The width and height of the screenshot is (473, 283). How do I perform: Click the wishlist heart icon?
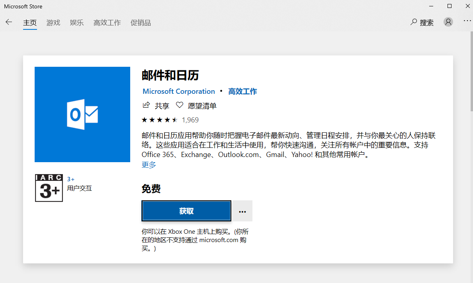pyautogui.click(x=180, y=105)
